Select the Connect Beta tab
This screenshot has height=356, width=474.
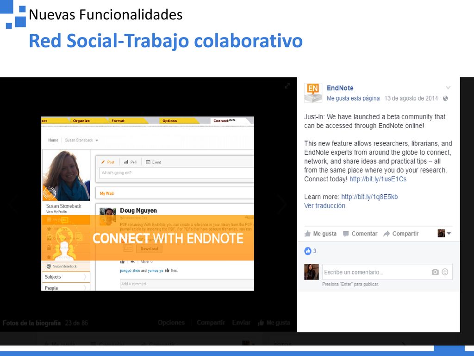point(225,121)
